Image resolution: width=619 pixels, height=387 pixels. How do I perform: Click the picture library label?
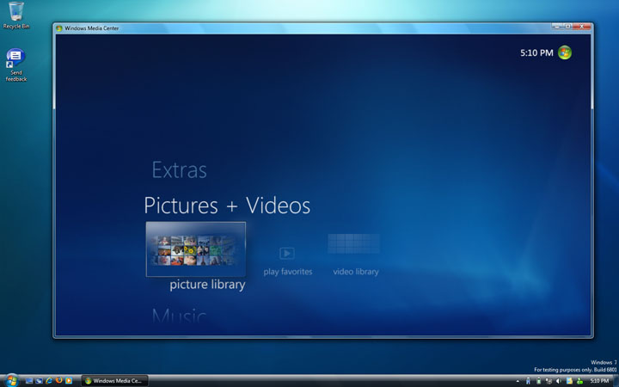(207, 285)
